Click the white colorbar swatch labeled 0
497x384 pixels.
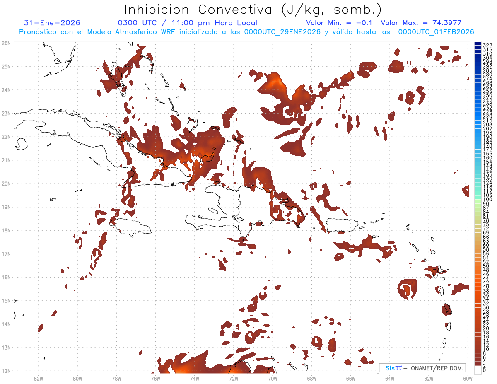478,370
